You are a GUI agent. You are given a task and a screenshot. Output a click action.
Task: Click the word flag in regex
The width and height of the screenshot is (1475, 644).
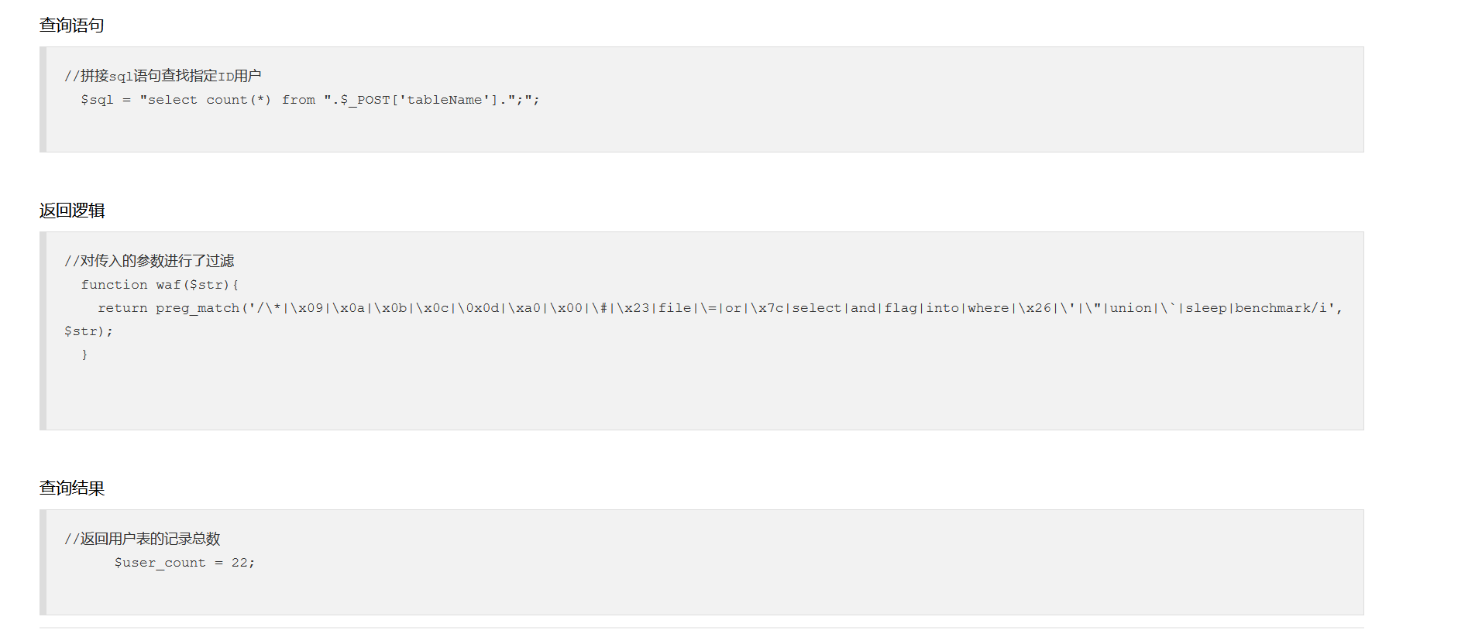[900, 308]
